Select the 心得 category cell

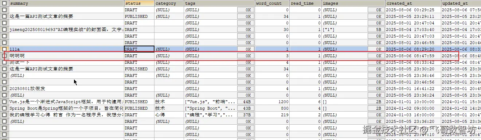tap(169, 115)
